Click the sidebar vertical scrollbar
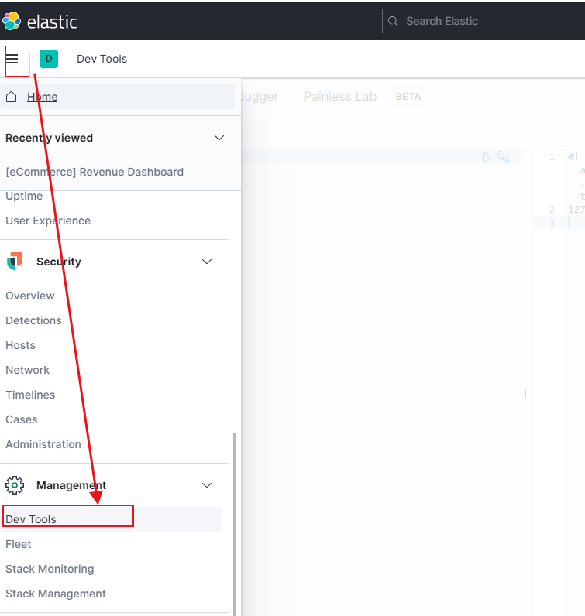 click(235, 525)
